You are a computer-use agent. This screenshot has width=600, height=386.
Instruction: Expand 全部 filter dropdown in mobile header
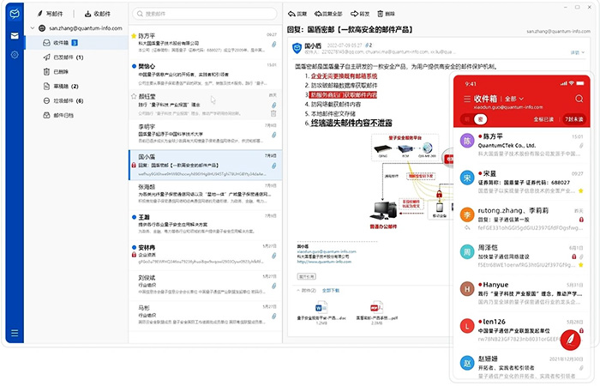tap(514, 99)
